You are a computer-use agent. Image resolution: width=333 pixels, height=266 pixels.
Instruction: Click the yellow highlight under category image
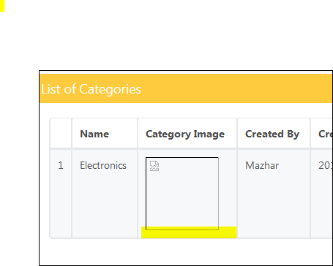189,232
